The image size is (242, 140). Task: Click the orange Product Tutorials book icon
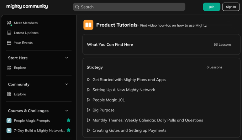[x=88, y=25]
